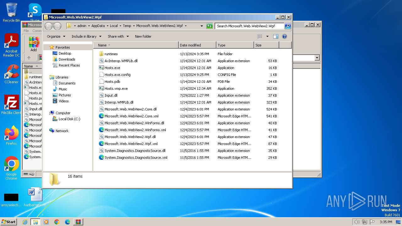Click the volume tray icon
This screenshot has width=402, height=226.
(357, 222)
